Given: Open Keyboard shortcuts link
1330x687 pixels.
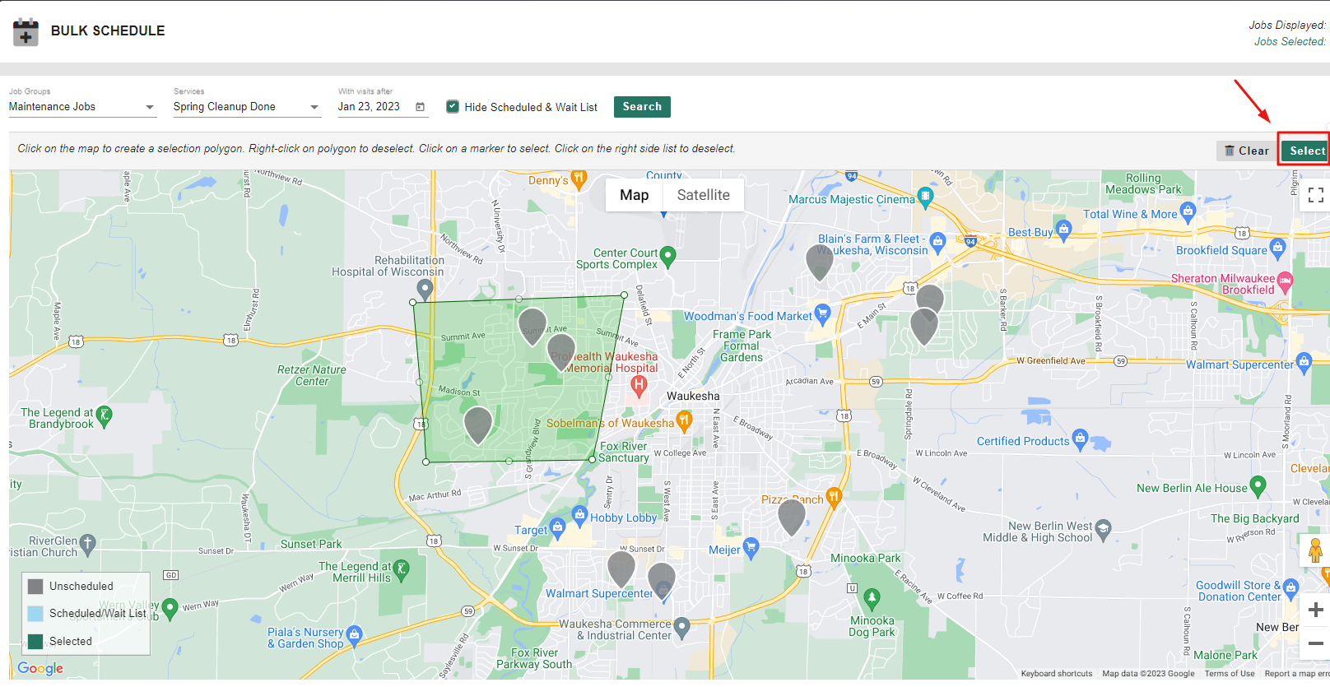Looking at the screenshot, I should [x=1056, y=674].
